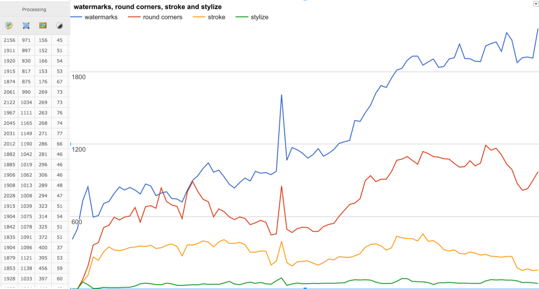Toggle the watermarks legend entry
Image resolution: width=539 pixels, height=289 pixels.
tap(94, 17)
